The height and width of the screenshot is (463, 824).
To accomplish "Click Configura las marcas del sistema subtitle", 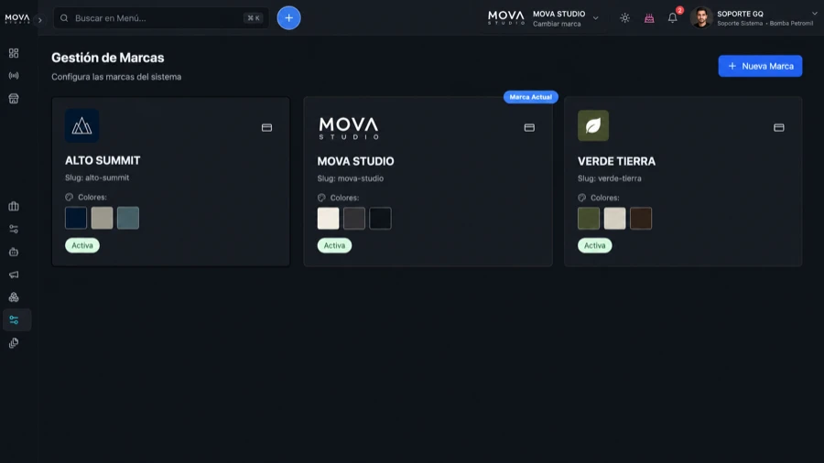I will click(116, 77).
